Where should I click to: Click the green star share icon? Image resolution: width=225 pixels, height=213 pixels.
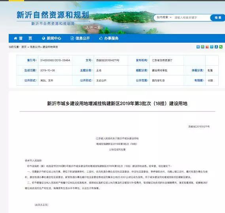(202, 47)
